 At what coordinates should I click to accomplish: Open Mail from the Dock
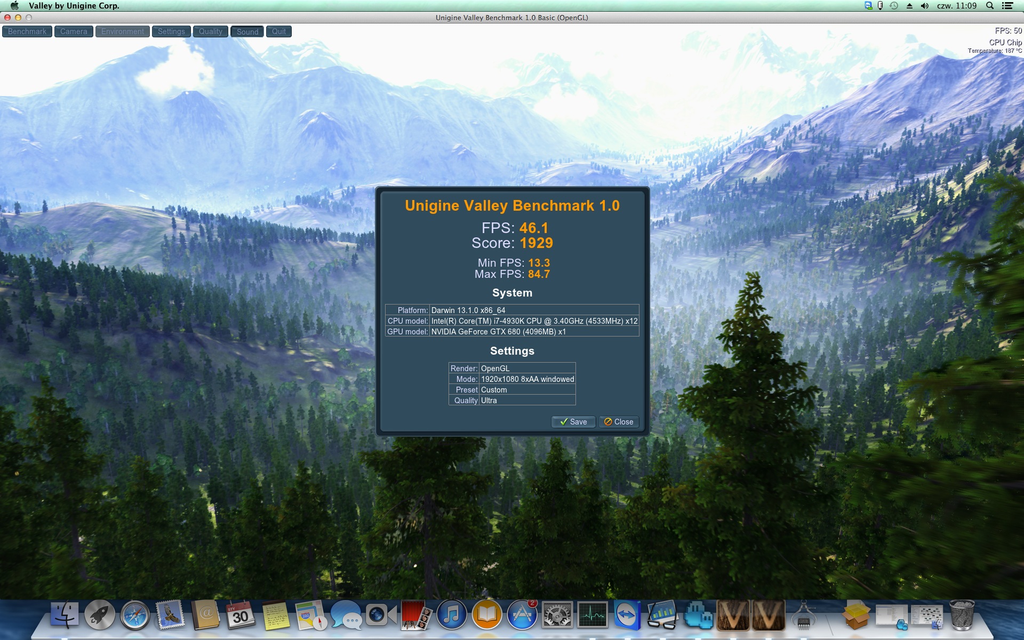tap(170, 615)
